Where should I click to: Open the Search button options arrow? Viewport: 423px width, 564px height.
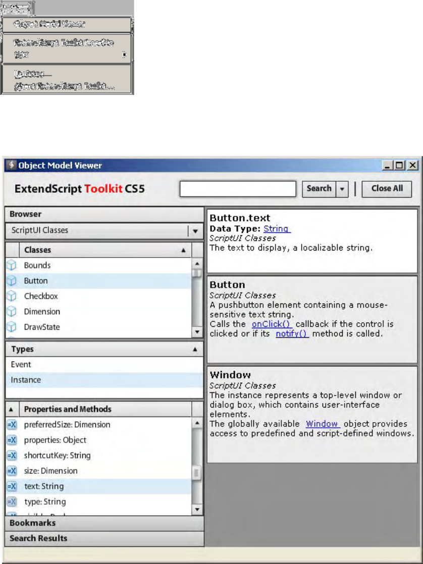[342, 189]
